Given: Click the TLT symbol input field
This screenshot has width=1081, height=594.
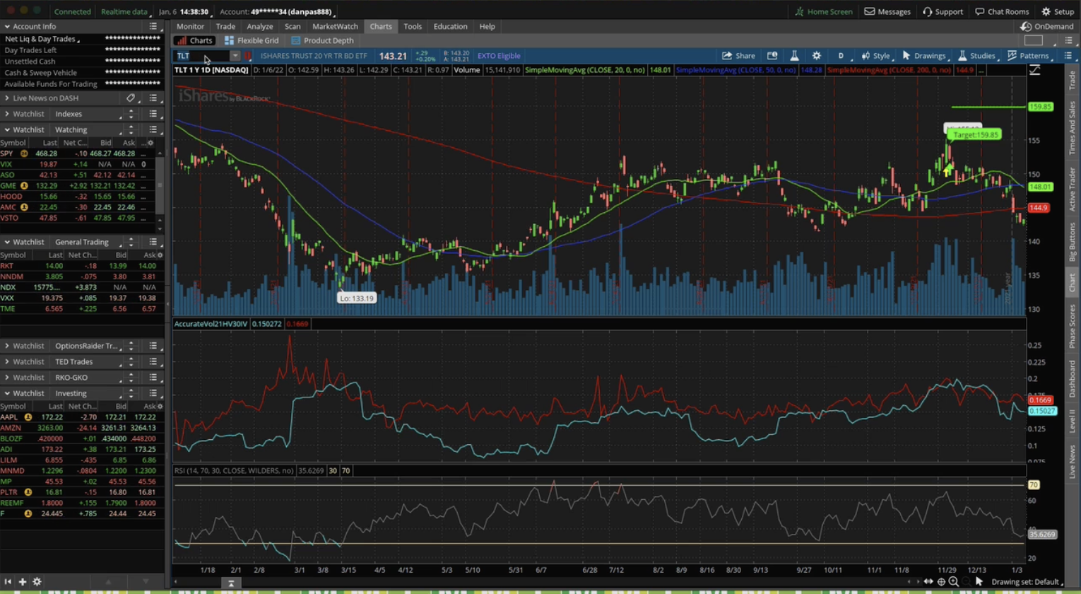Looking at the screenshot, I should tap(201, 56).
